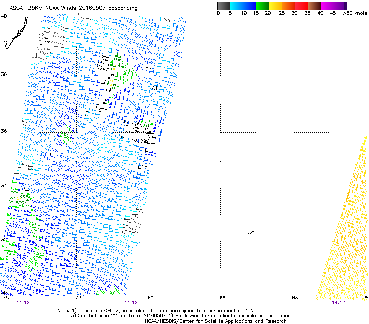The image size is (369, 324).
Task: Click the legend tick label '40'
Action: pos(320,13)
